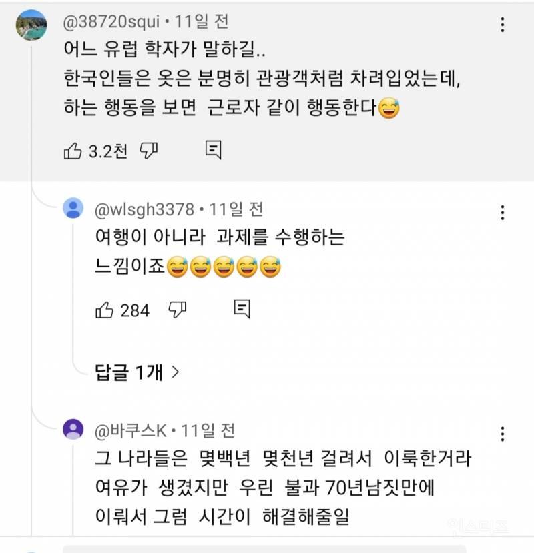Open @wlsgh3378 channel profile
This screenshot has height=553, width=534.
click(145, 209)
